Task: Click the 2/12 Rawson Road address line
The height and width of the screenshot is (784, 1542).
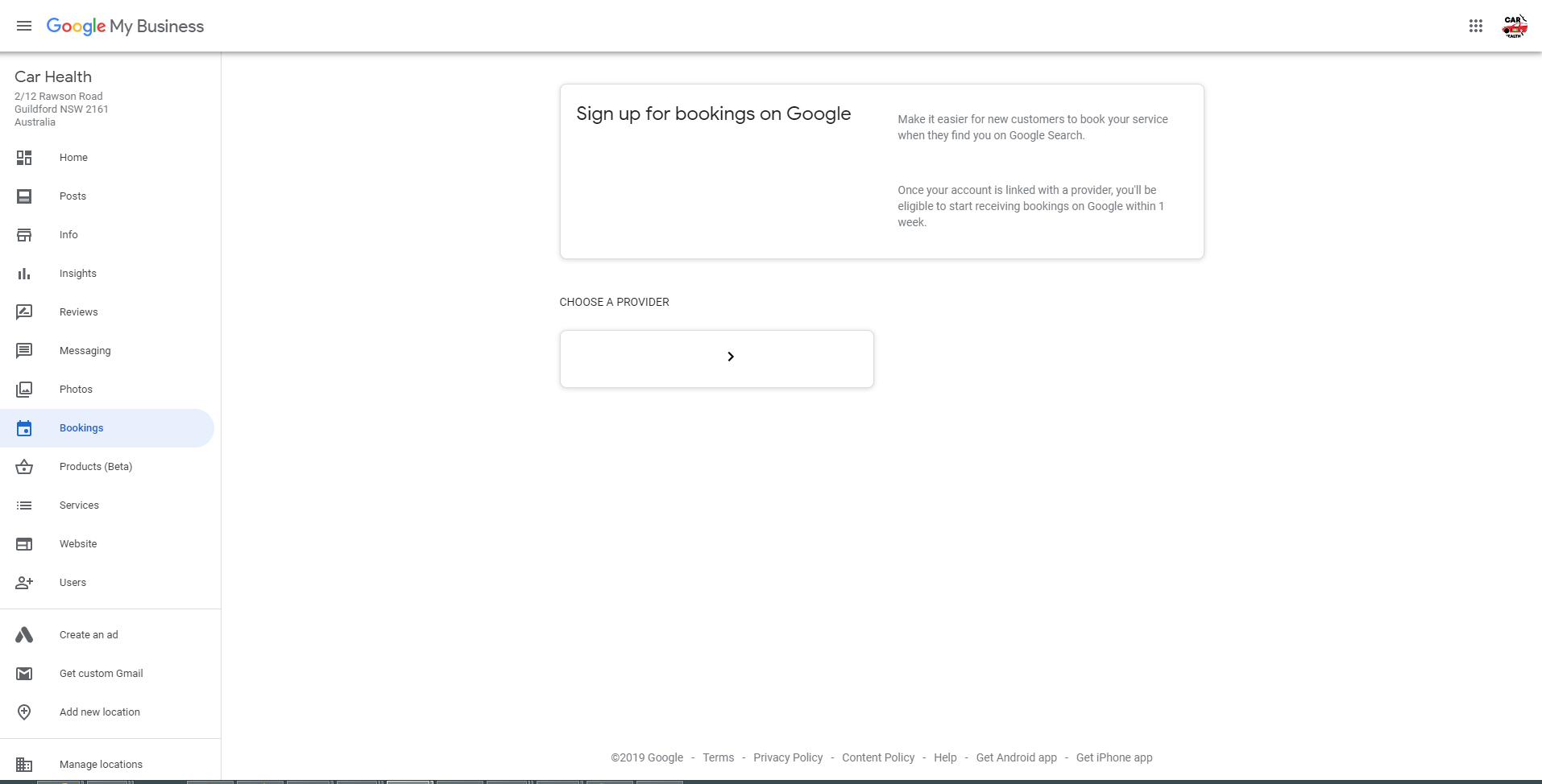Action: click(x=59, y=96)
